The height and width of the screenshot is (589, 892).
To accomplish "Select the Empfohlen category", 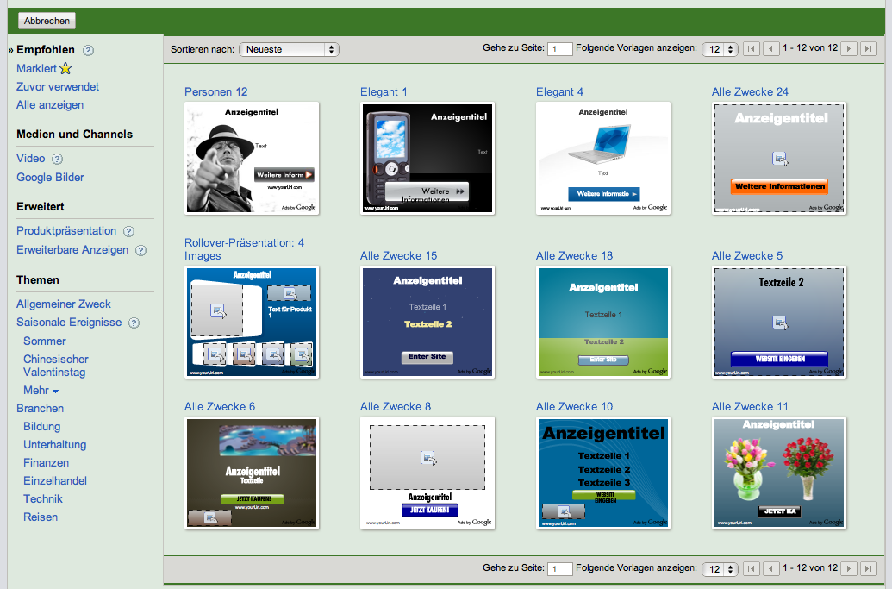I will (x=46, y=49).
